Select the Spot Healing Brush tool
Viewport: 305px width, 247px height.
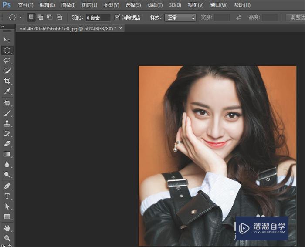coord(7,103)
